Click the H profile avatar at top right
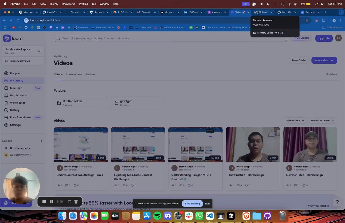The image size is (345, 223). pyautogui.click(x=338, y=38)
